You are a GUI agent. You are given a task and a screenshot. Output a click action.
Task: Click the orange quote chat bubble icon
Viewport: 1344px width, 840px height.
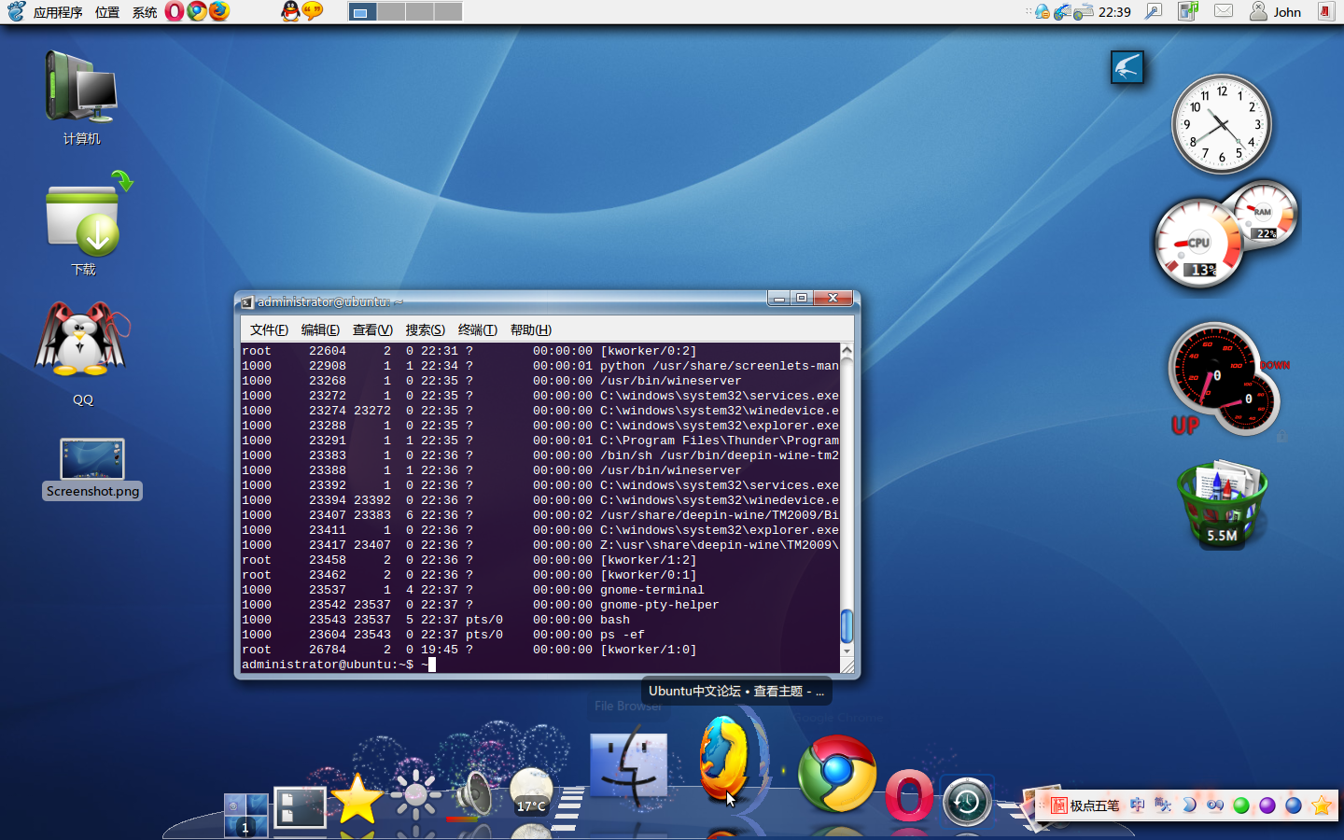coord(313,11)
